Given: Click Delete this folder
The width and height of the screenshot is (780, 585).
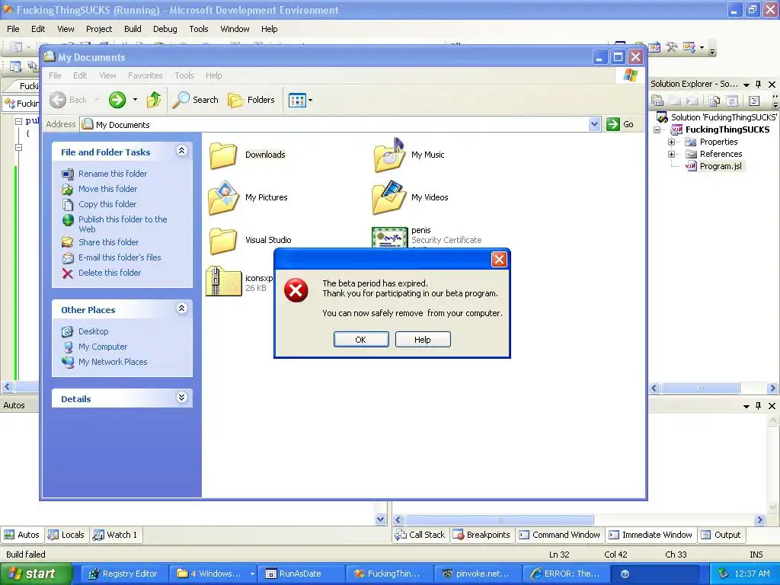Looking at the screenshot, I should pyautogui.click(x=110, y=273).
